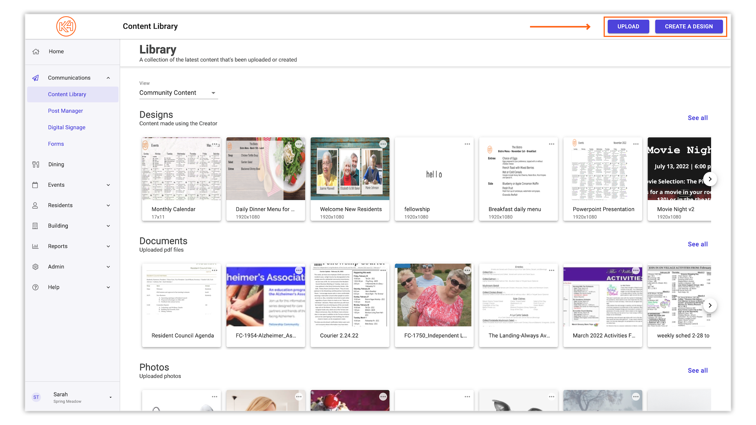The width and height of the screenshot is (756, 425).
Task: Click the Building icon in sidebar
Action: (35, 226)
